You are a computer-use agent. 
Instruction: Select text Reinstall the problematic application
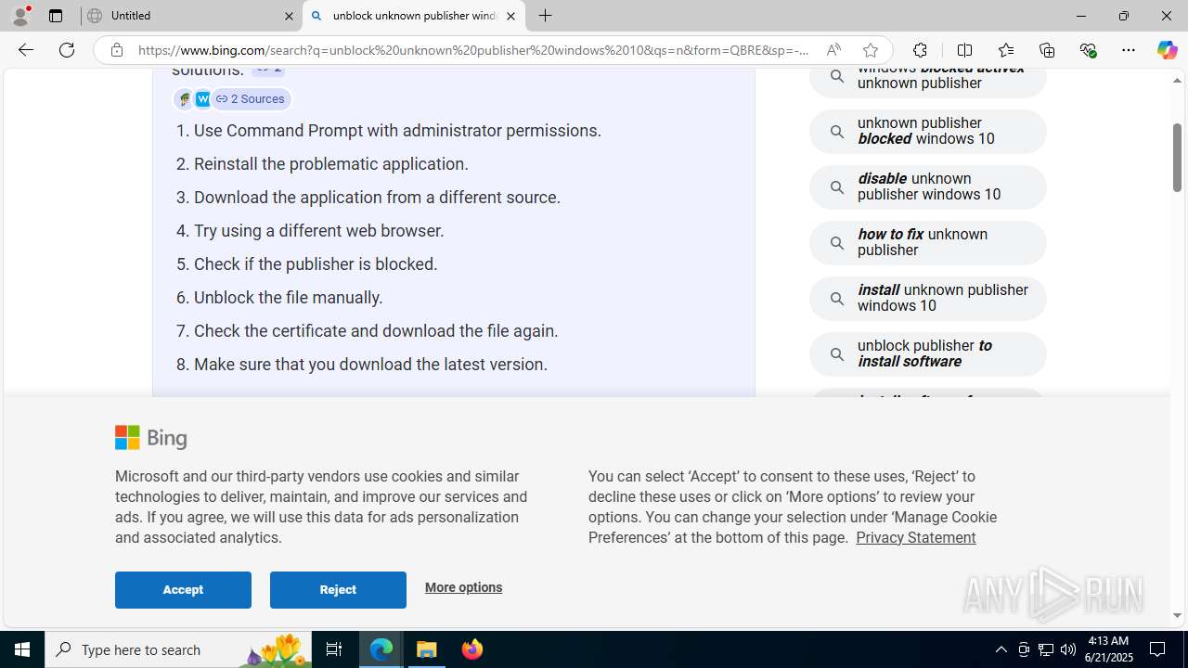click(330, 164)
